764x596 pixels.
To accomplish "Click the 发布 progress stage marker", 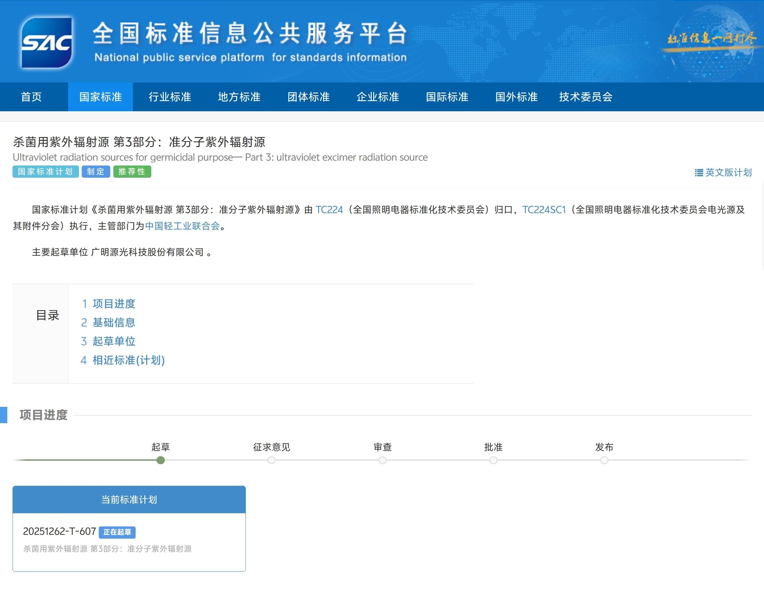I will [x=604, y=460].
